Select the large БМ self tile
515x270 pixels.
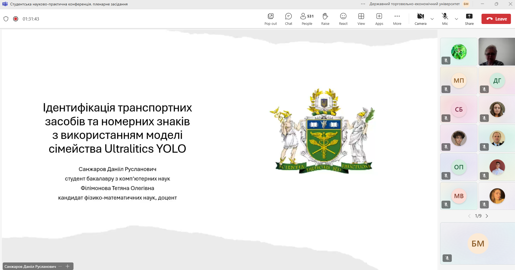click(478, 243)
